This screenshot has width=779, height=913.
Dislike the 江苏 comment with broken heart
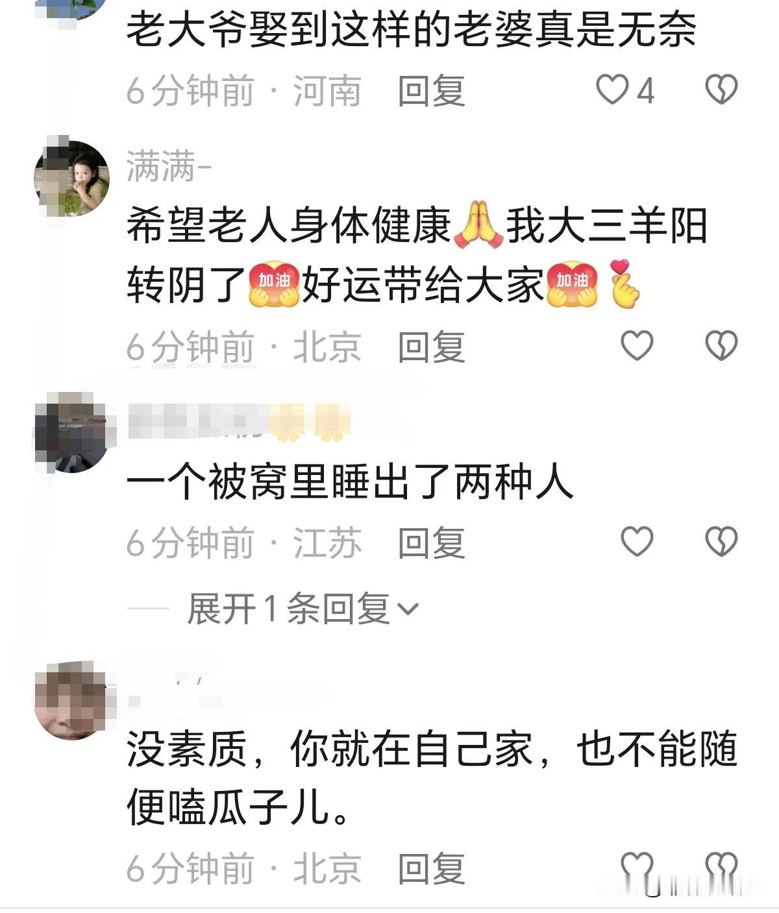721,541
